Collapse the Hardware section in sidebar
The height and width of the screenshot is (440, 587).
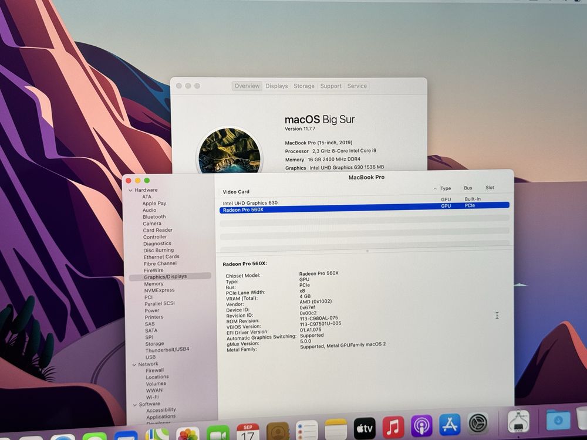(131, 190)
